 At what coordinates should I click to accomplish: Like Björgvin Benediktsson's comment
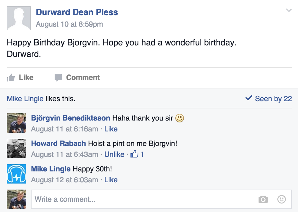(x=111, y=129)
